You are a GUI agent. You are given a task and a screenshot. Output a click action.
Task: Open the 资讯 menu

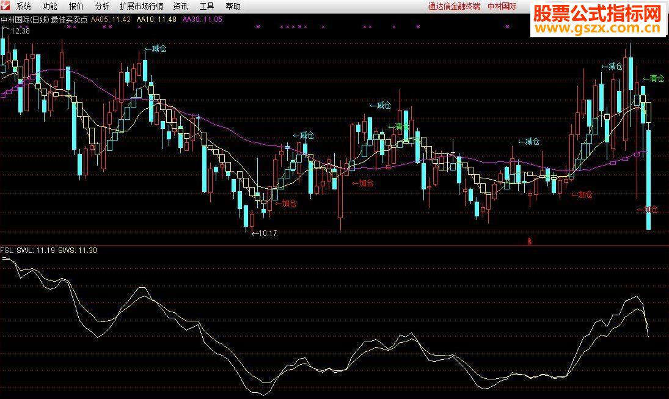(x=180, y=6)
